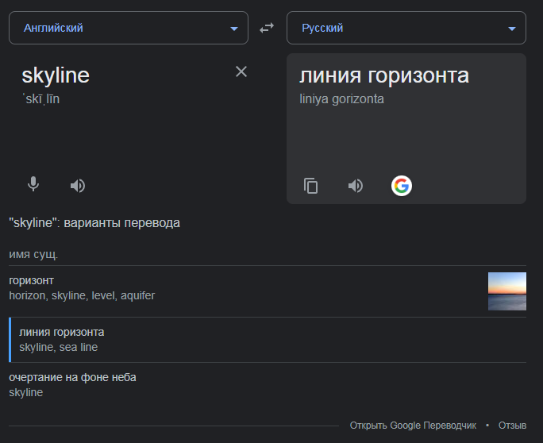The image size is (543, 443).
Task: Listen to English source pronunciation
Action: point(78,186)
